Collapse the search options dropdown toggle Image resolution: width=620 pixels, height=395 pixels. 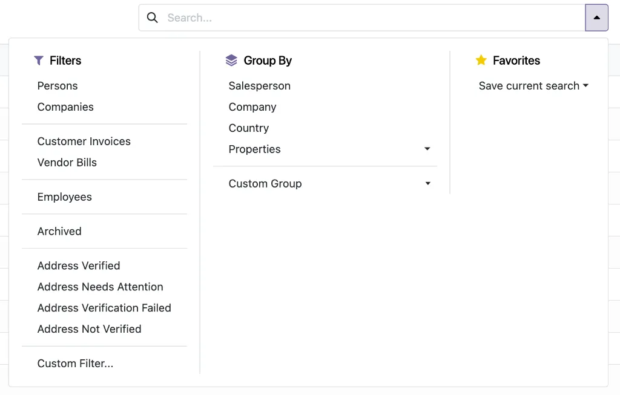pos(596,18)
